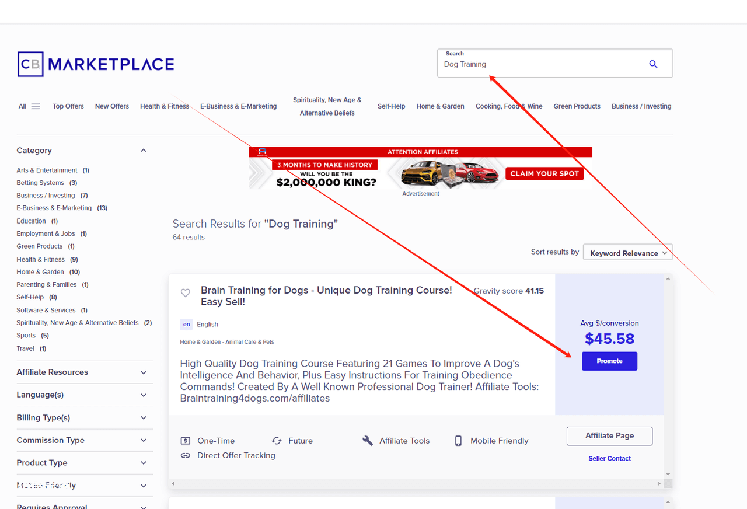Open Business / Investing menu category

point(641,106)
